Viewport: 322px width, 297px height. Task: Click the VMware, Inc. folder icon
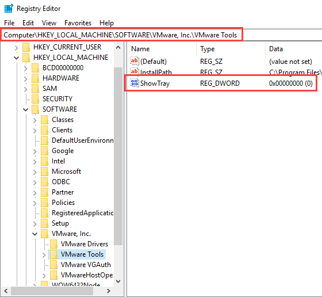coord(45,234)
